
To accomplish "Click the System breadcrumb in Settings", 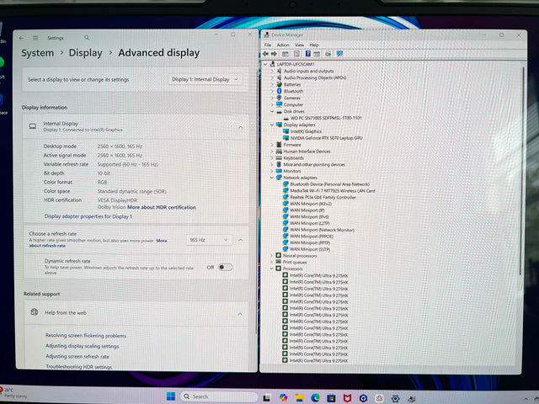I will click(37, 53).
